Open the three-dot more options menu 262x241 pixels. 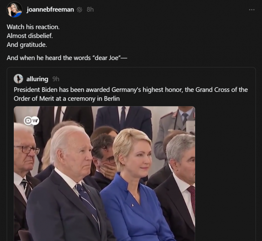tap(252, 10)
